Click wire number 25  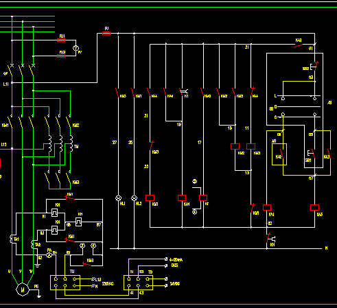pos(130,143)
